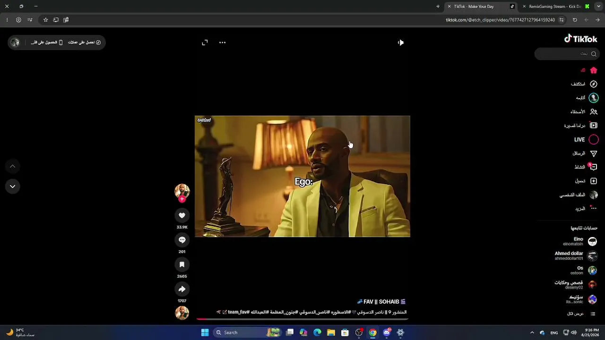Open the profile avatar in top pill
Image resolution: width=605 pixels, height=340 pixels.
point(15,42)
